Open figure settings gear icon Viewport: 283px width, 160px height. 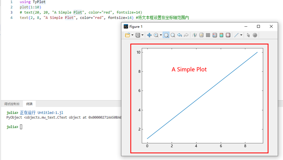pos(255,35)
